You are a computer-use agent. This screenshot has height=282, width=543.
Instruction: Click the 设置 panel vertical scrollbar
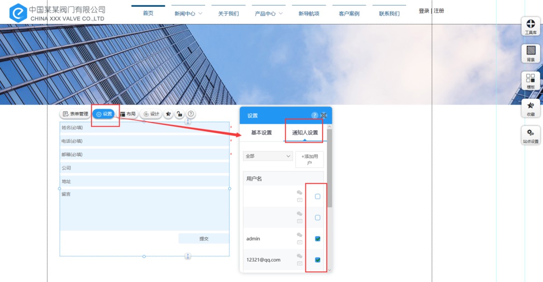click(329, 168)
